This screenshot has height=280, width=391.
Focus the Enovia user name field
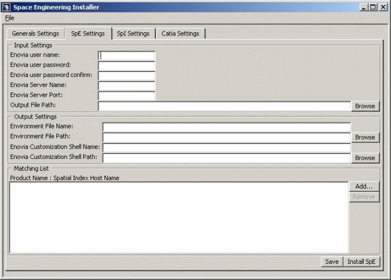coord(127,55)
